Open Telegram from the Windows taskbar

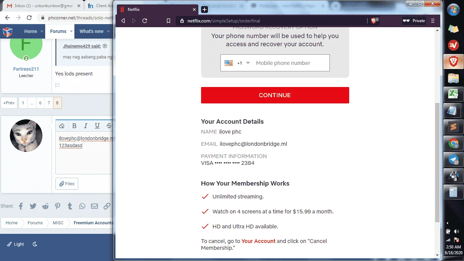453,159
